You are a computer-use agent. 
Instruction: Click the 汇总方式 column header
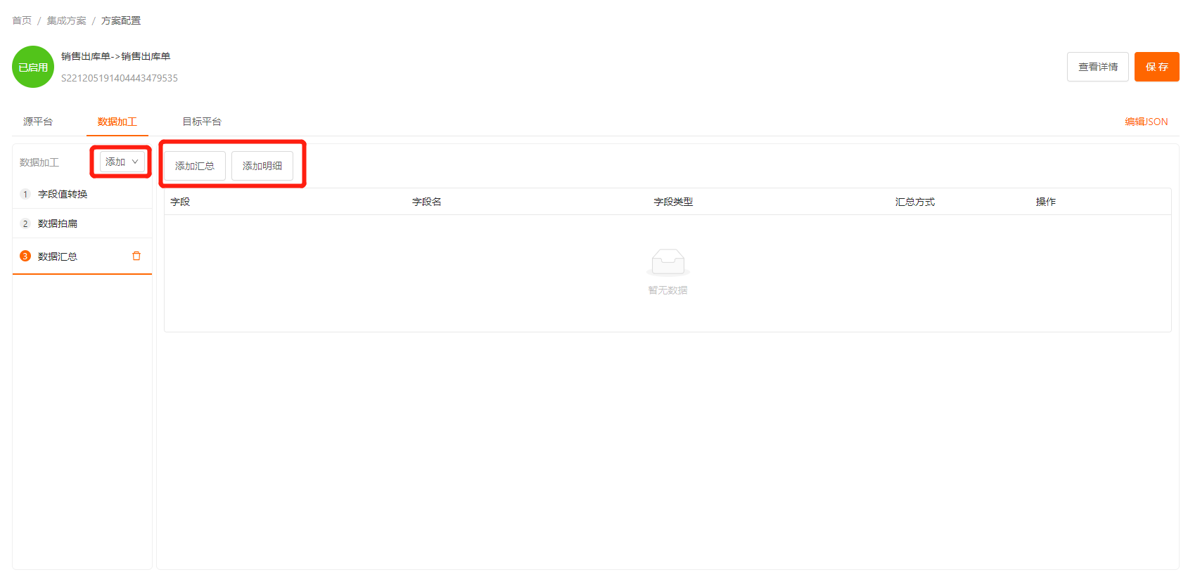point(914,202)
